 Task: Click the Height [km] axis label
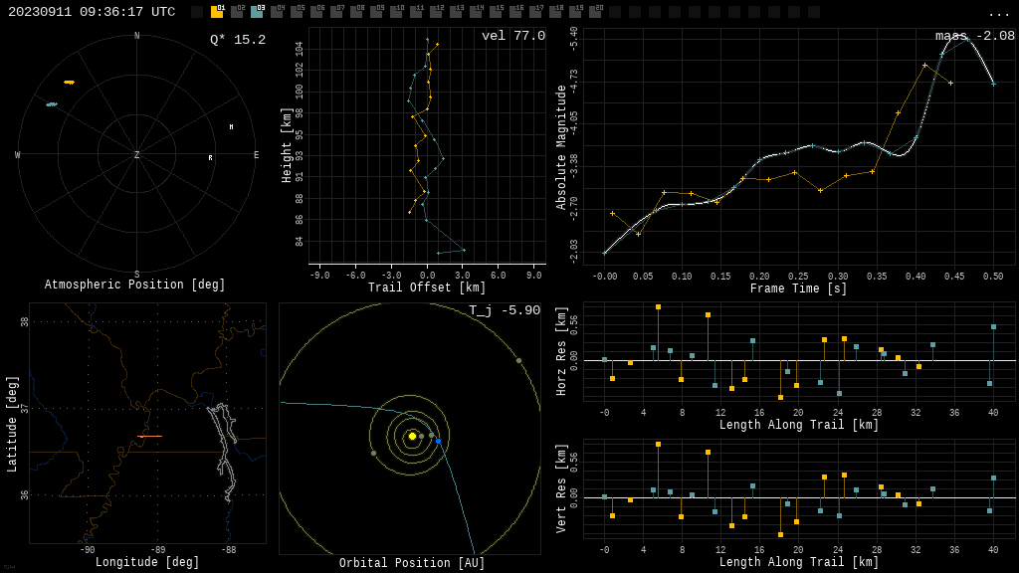click(x=287, y=145)
